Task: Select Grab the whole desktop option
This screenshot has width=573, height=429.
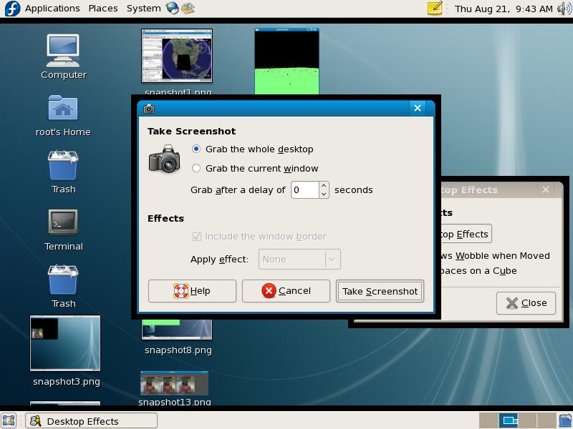Action: pyautogui.click(x=196, y=149)
